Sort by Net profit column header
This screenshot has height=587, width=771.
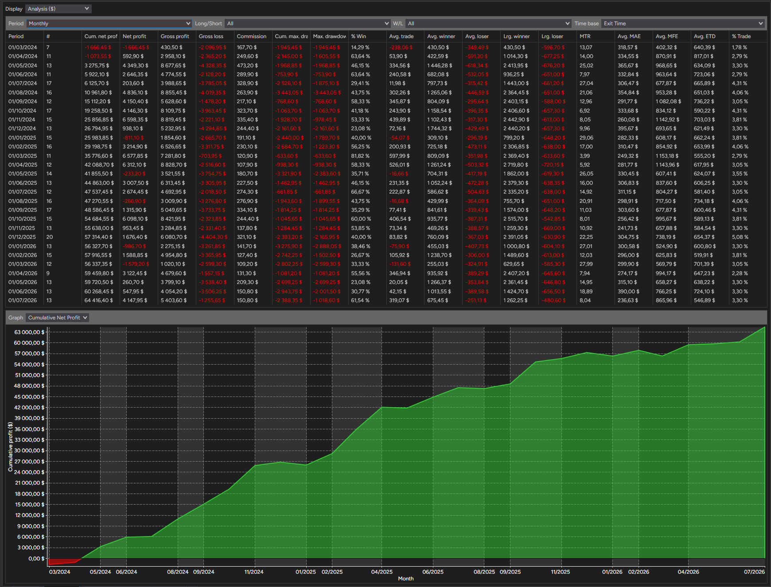pyautogui.click(x=139, y=36)
